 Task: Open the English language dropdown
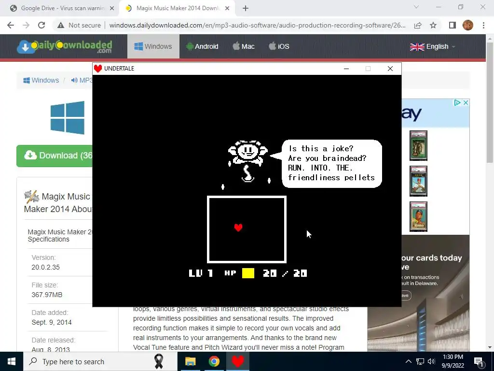pyautogui.click(x=433, y=47)
